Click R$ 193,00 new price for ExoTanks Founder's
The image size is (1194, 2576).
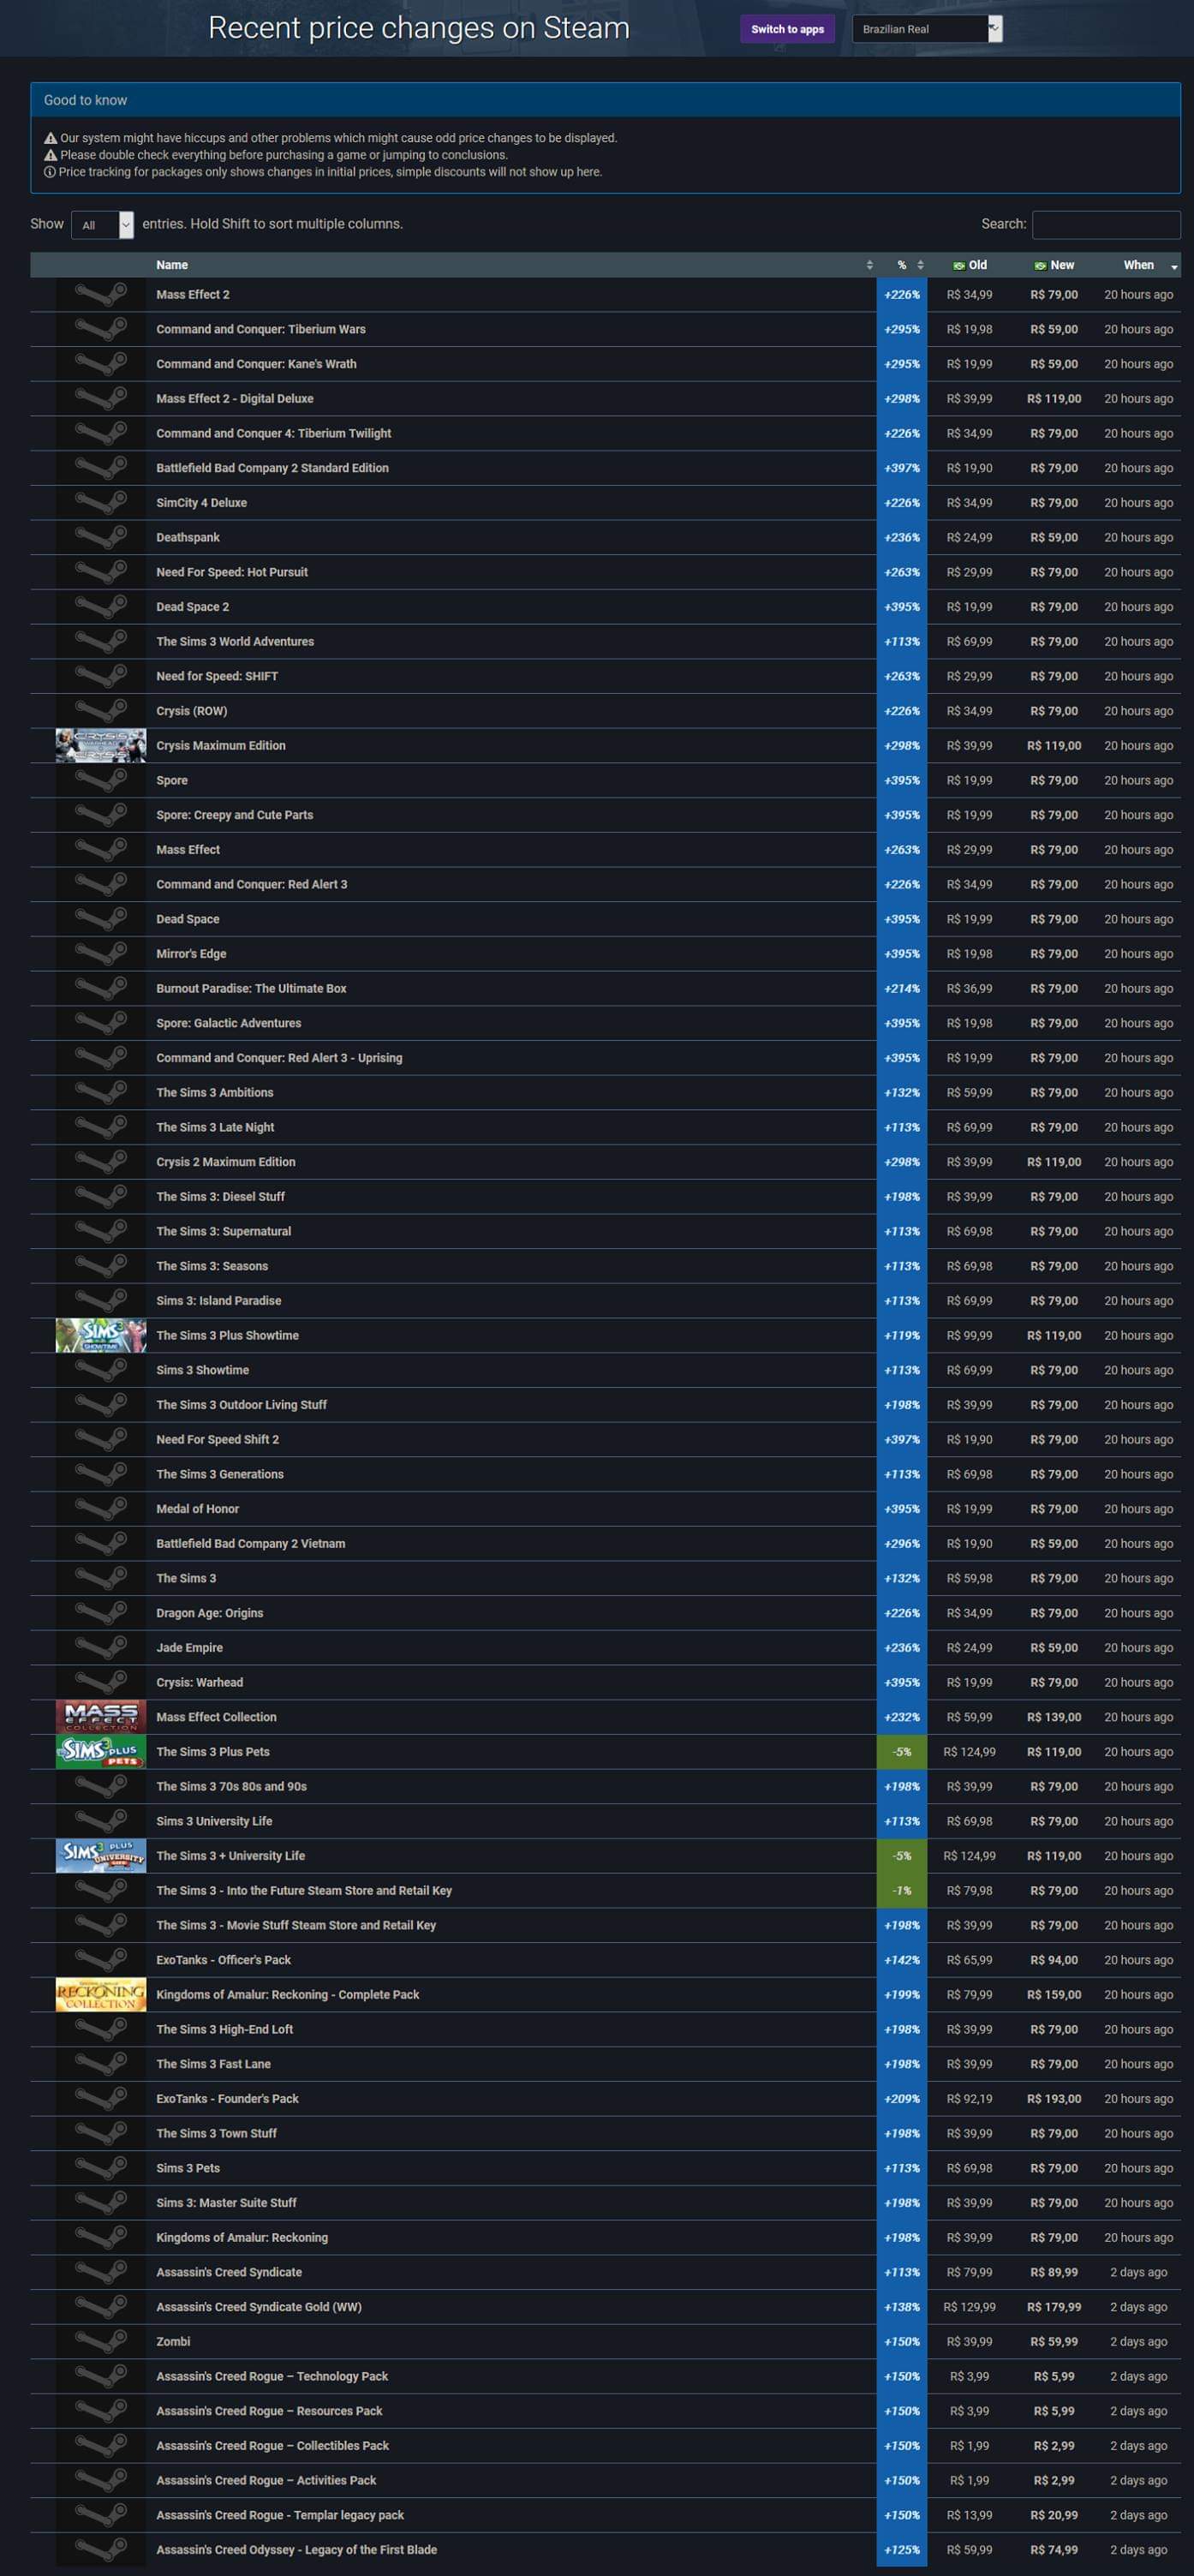pyautogui.click(x=1054, y=2099)
